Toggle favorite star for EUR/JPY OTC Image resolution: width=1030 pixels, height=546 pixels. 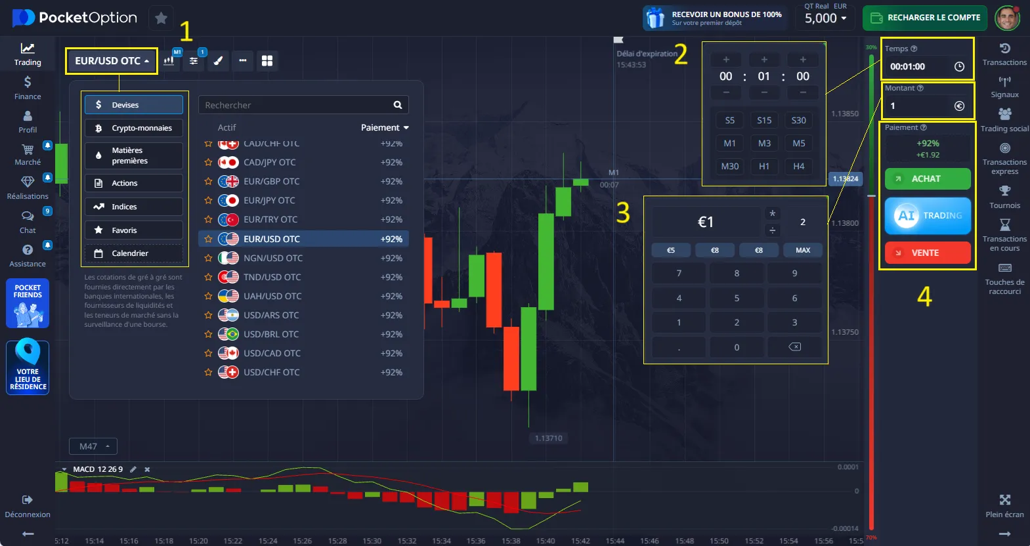click(208, 200)
